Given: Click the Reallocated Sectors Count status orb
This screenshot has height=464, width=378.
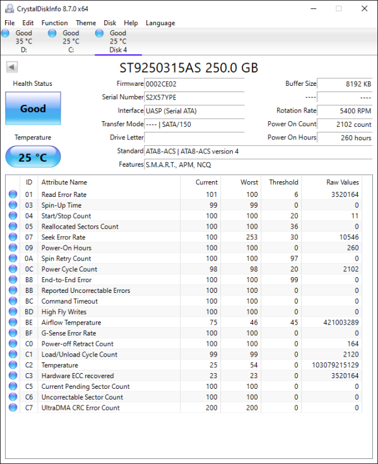Looking at the screenshot, I should tap(13, 226).
